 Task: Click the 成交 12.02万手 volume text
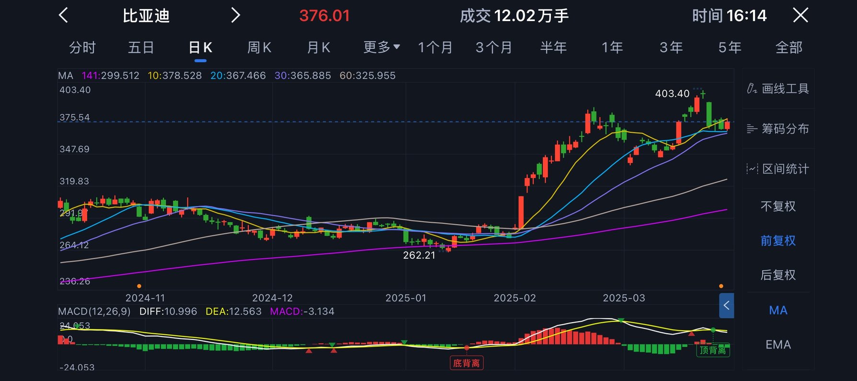pos(514,16)
